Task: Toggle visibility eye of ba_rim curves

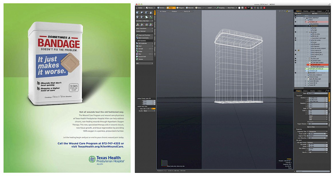Action: click(295, 40)
